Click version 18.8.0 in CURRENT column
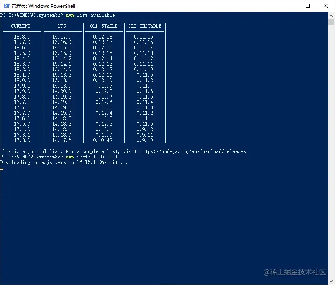 click(22, 37)
